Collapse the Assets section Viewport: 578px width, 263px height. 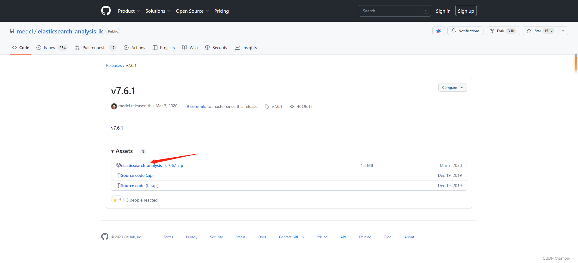coord(122,151)
